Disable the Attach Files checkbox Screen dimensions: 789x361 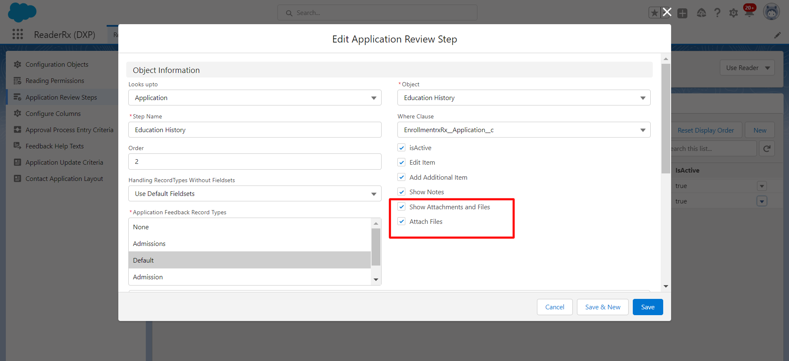pos(402,221)
